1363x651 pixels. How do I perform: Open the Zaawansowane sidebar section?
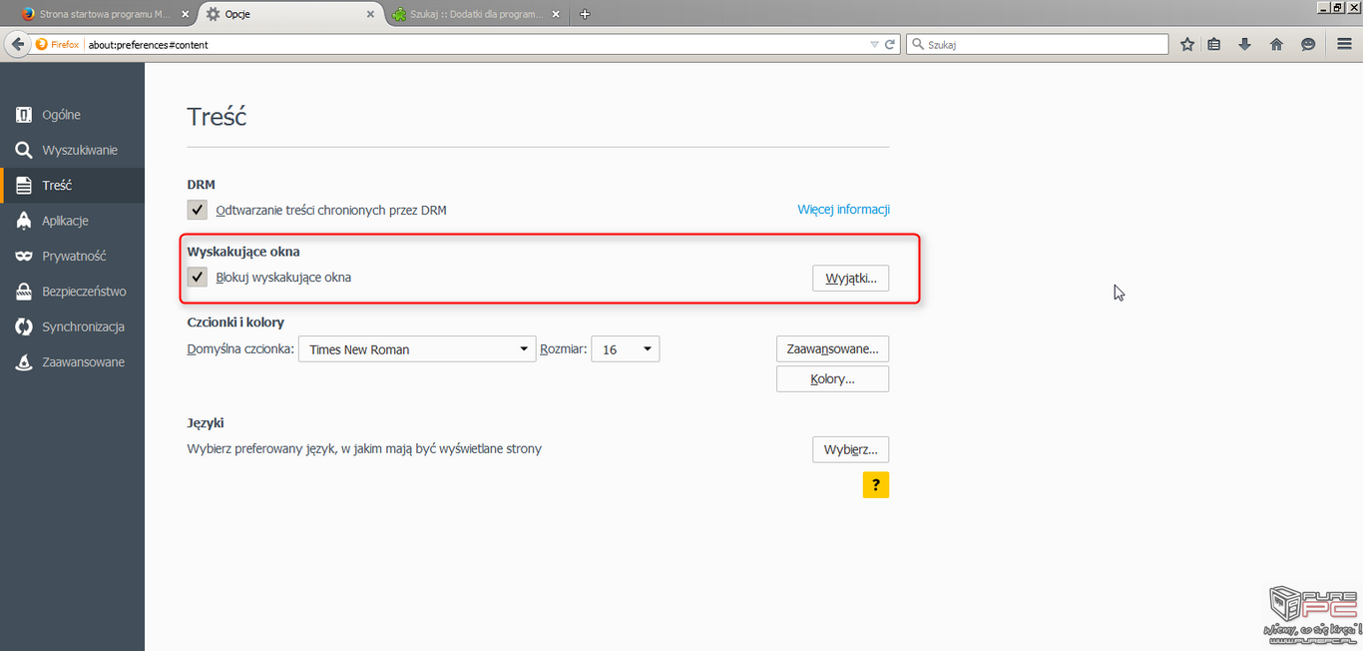pyautogui.click(x=82, y=362)
